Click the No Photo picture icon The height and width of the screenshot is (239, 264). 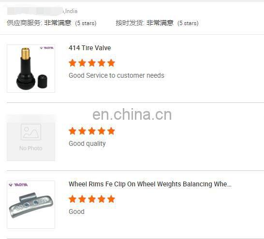(x=31, y=132)
